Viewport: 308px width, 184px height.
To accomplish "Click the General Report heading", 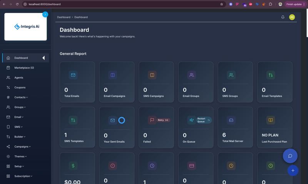I will [73, 54].
